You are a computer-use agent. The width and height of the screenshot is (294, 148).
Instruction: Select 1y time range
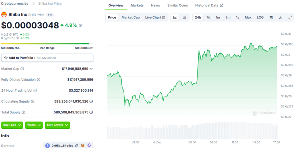coord(237,18)
